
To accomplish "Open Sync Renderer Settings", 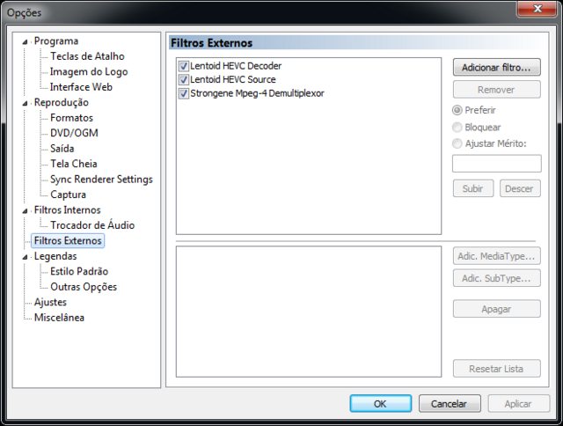I will pos(101,179).
